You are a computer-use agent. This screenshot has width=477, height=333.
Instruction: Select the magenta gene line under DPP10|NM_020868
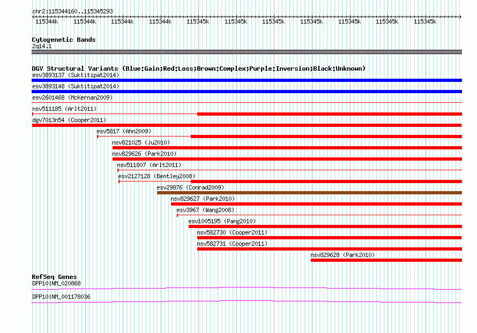click(x=247, y=288)
